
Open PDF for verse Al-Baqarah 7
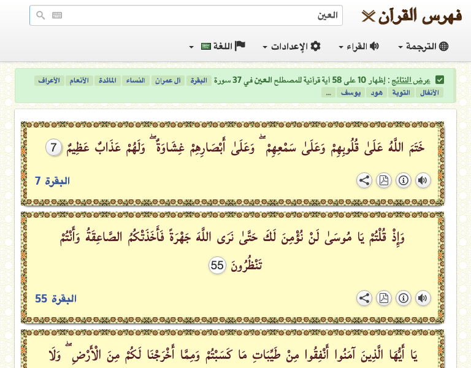384,180
